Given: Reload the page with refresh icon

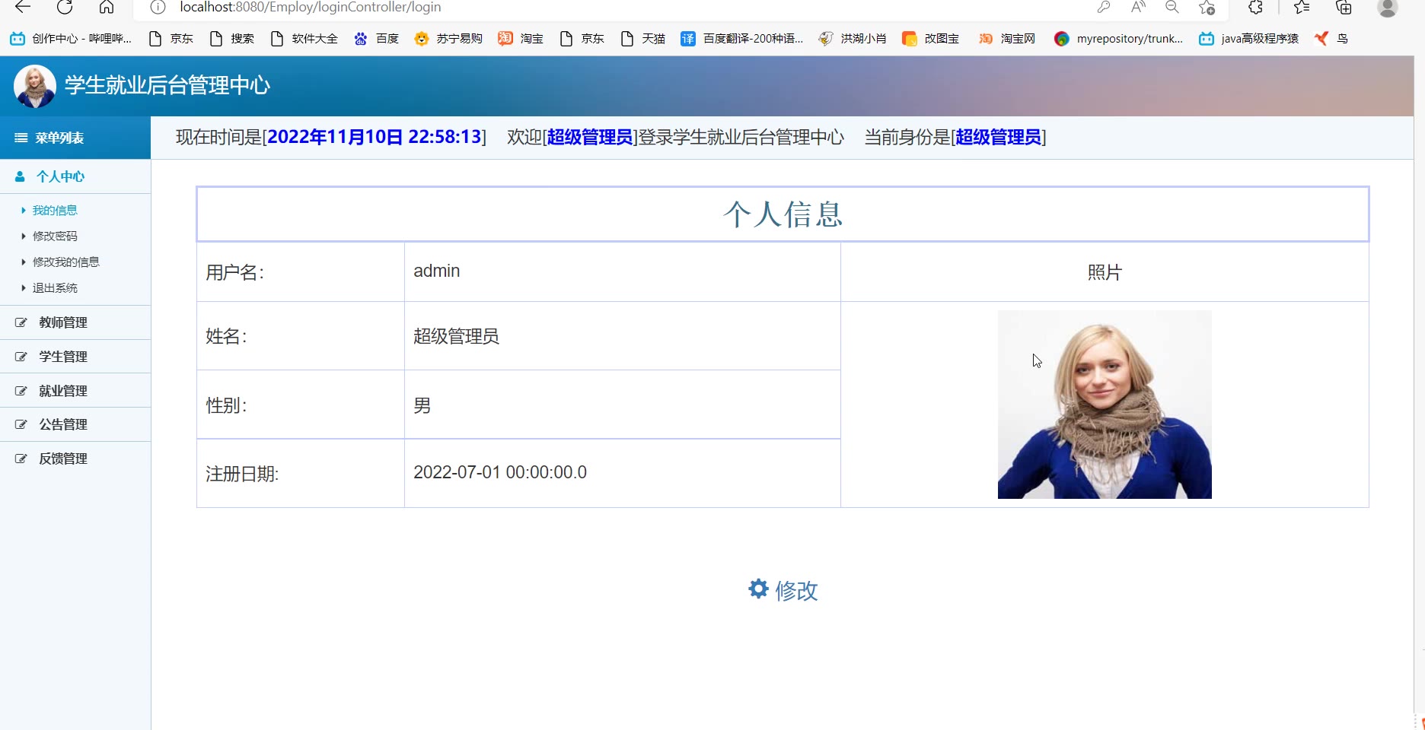Looking at the screenshot, I should click(x=65, y=7).
